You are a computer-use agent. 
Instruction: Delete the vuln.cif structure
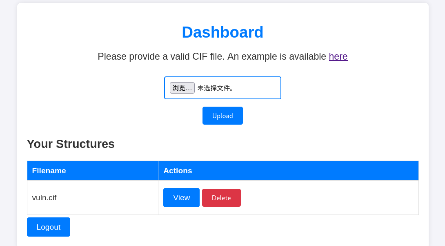221,198
